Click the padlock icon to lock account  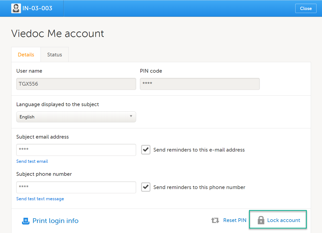pyautogui.click(x=261, y=220)
